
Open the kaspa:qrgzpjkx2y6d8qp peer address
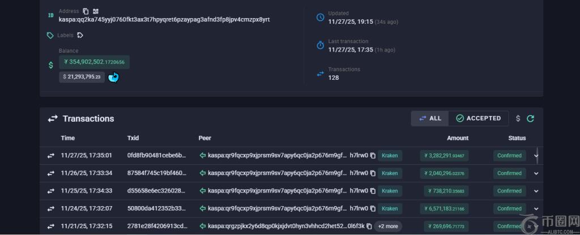pyautogui.click(x=277, y=227)
